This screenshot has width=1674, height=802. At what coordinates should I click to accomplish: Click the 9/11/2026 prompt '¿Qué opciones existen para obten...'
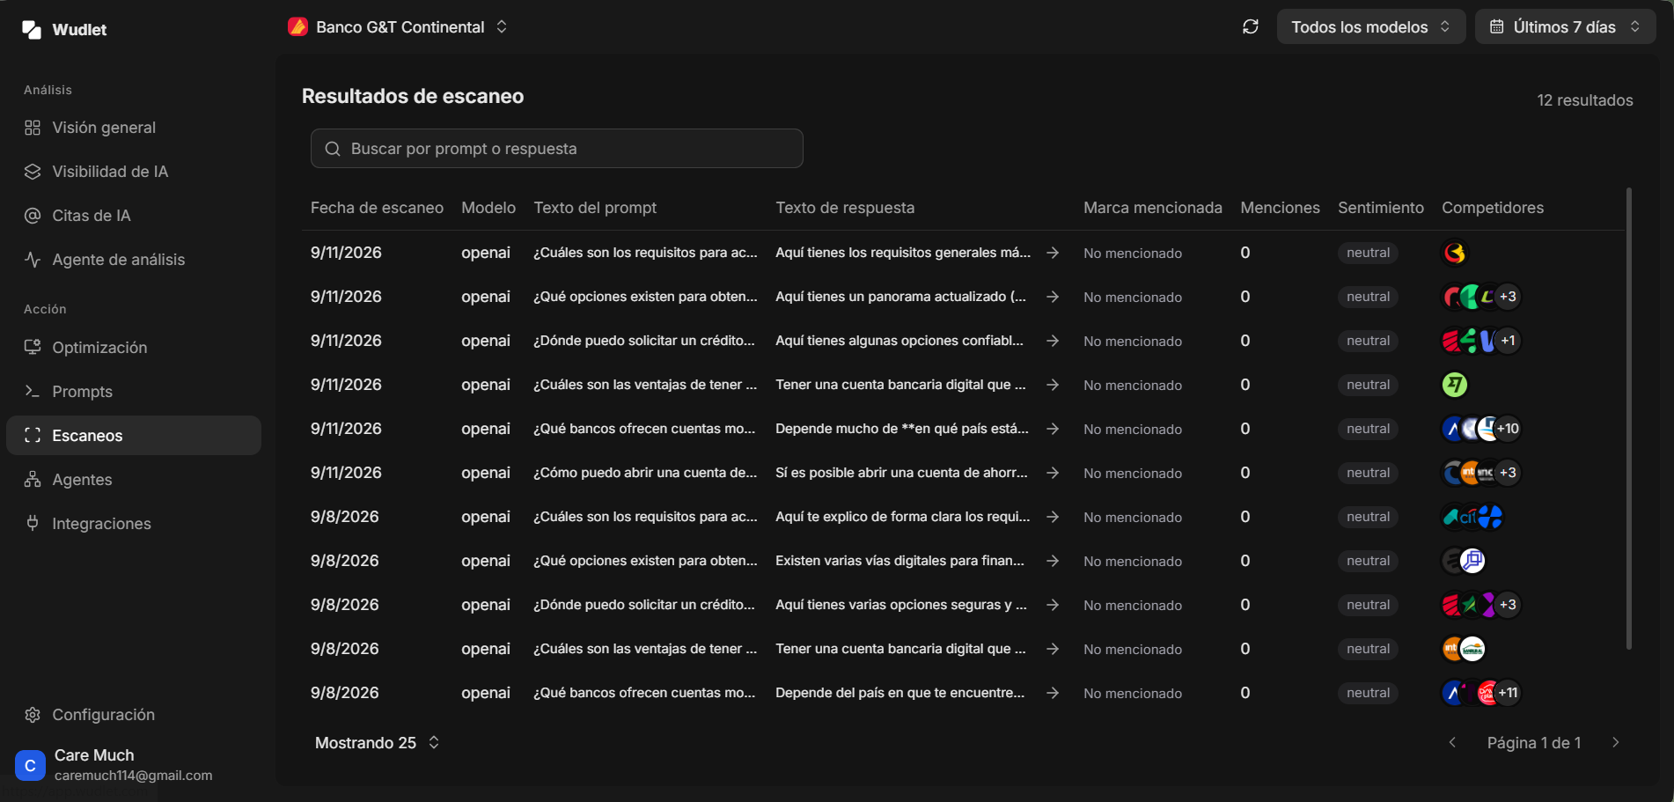pyautogui.click(x=645, y=297)
